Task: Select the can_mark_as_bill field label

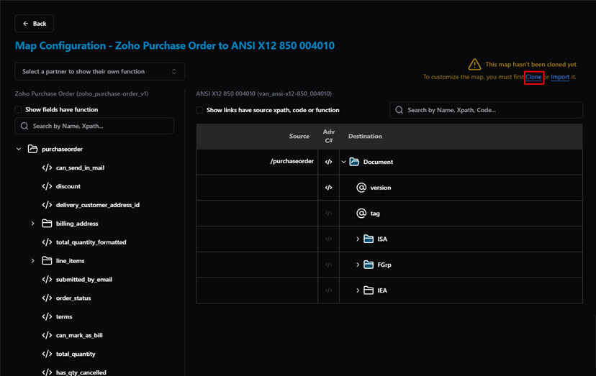Action: pos(79,335)
